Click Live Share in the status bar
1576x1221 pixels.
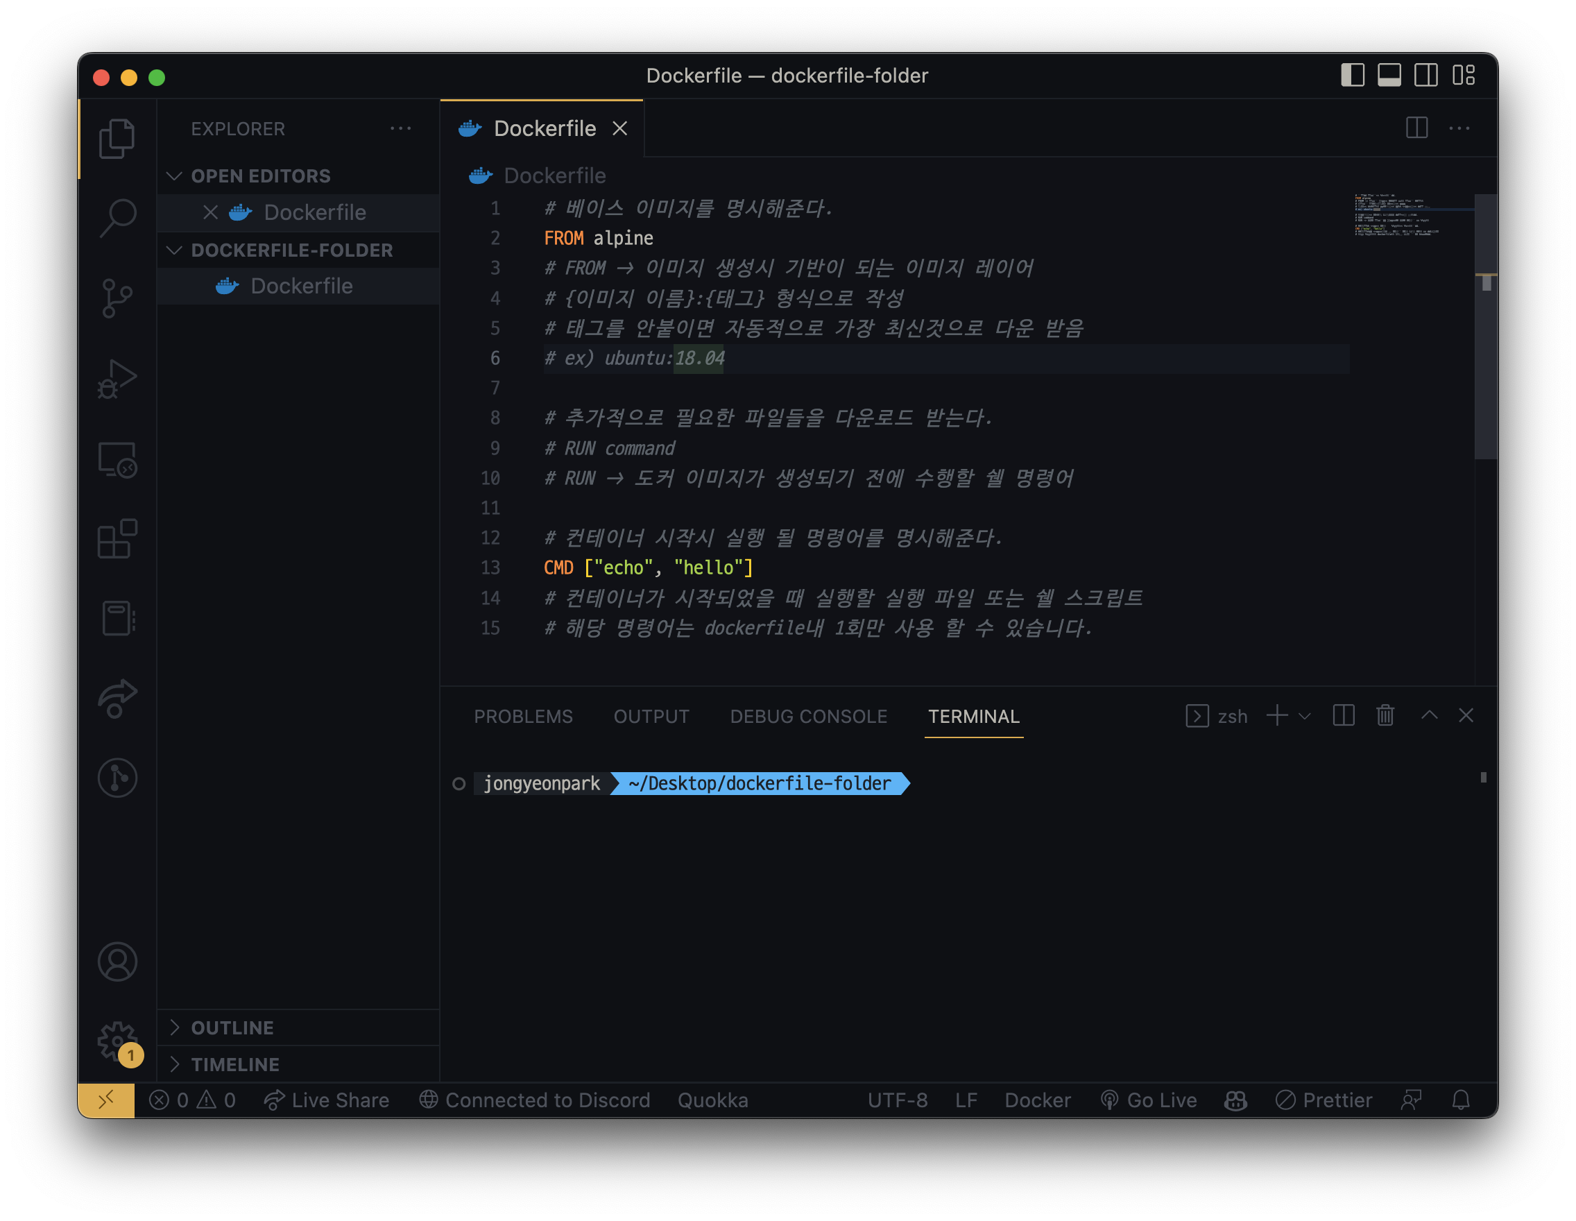pyautogui.click(x=327, y=1100)
